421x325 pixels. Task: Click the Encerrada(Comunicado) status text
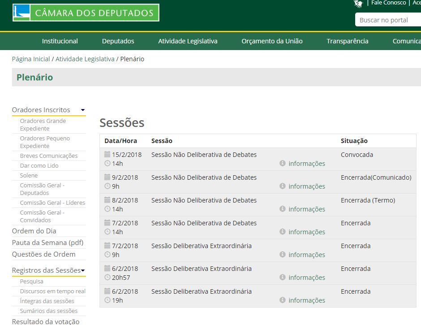[x=376, y=177]
